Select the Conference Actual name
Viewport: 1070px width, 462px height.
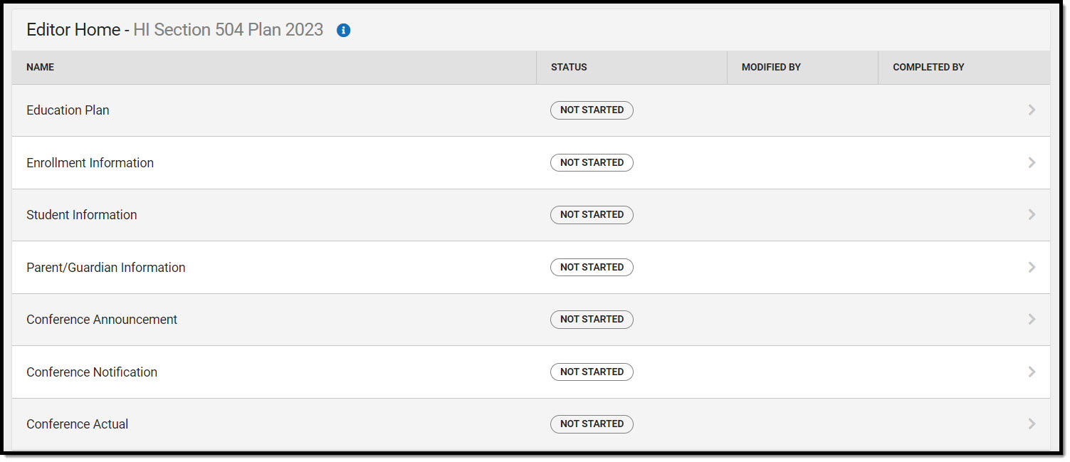pos(77,424)
